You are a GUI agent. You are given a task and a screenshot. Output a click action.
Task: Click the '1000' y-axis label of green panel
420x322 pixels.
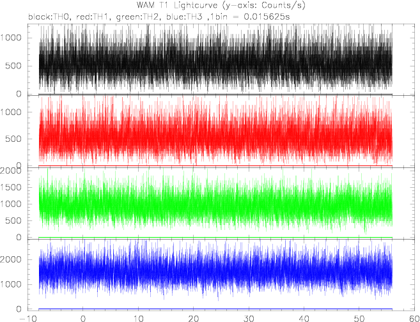pos(11,204)
